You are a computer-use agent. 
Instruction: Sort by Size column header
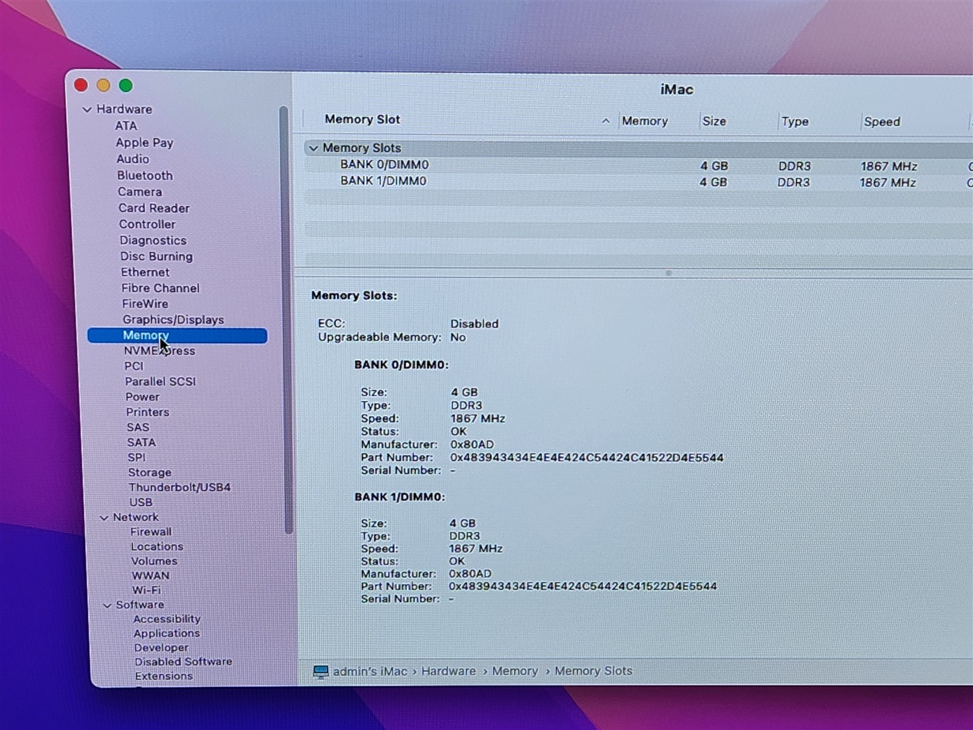pyautogui.click(x=714, y=121)
